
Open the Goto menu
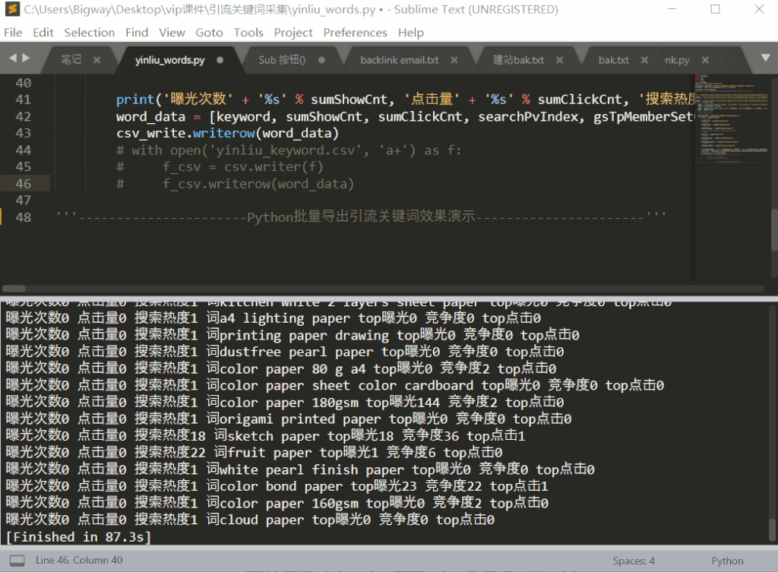point(209,32)
